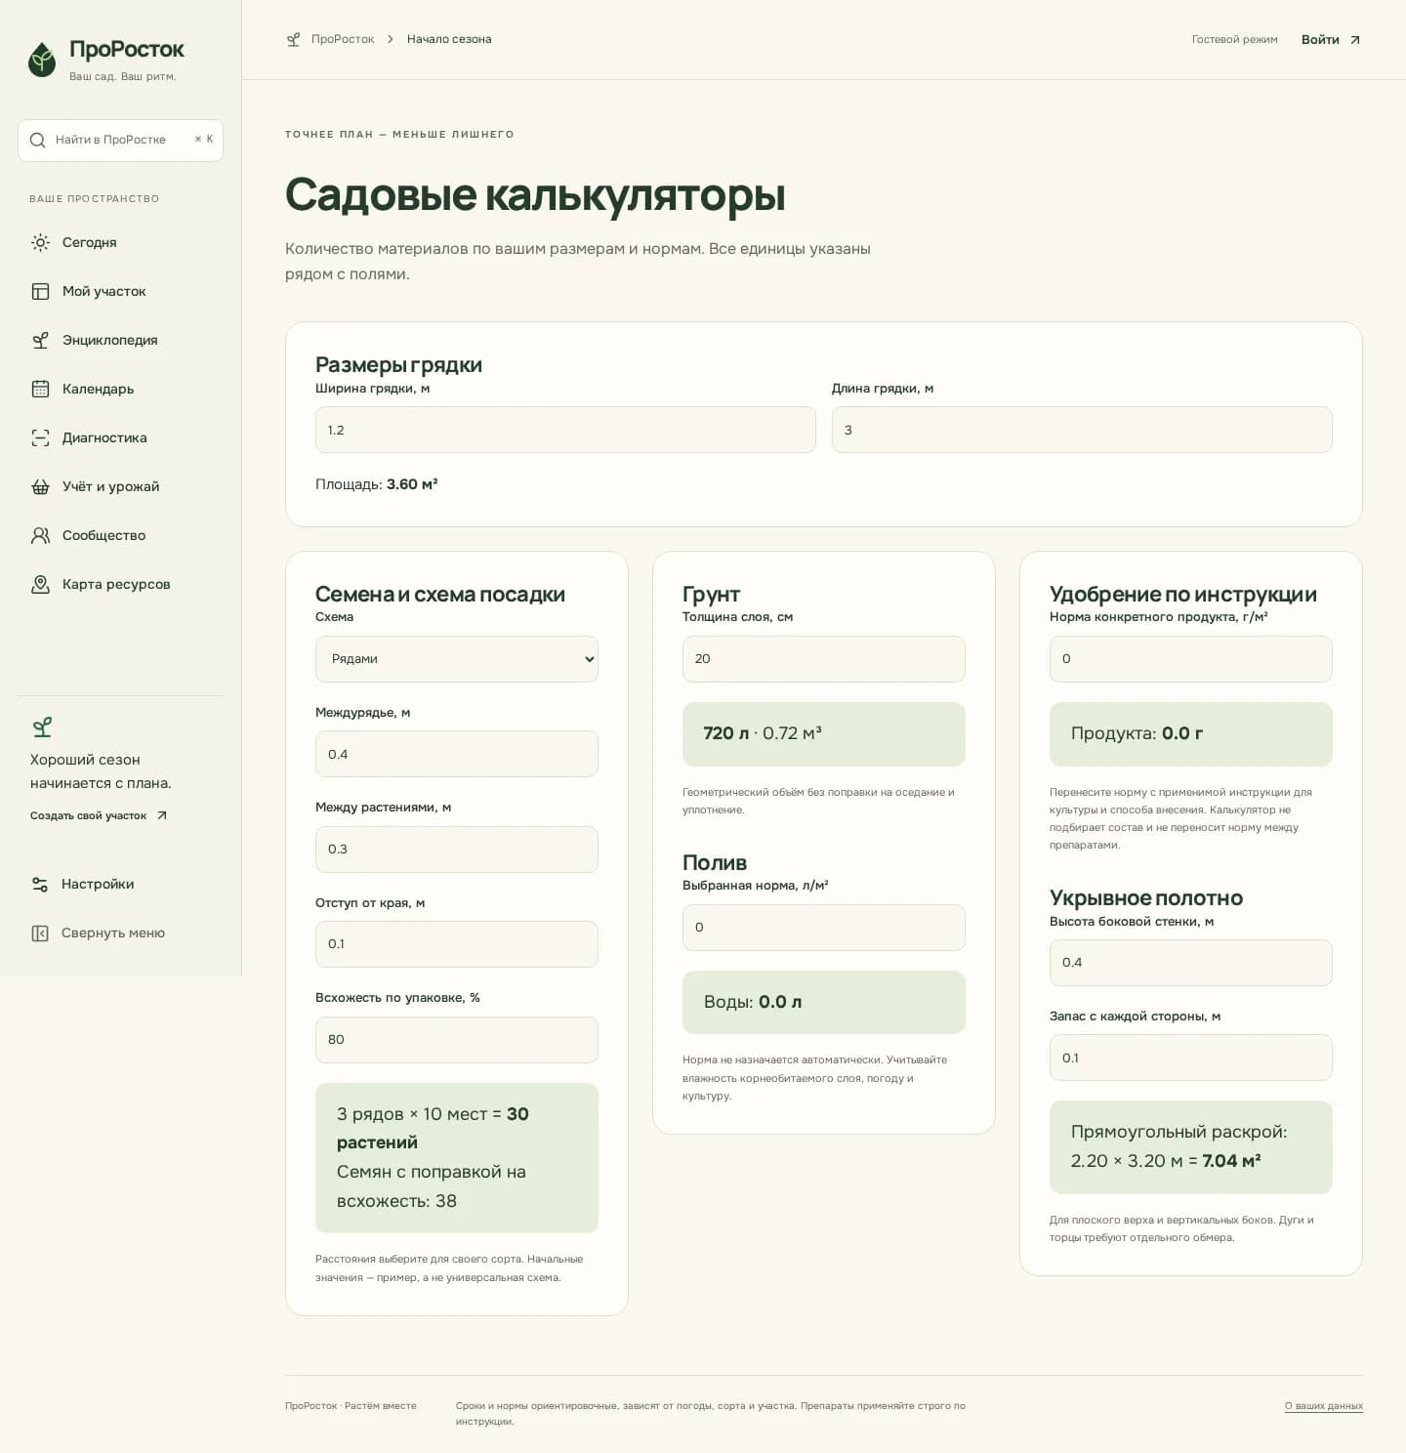This screenshot has height=1453, width=1406.
Task: Click the sun icon next to Сегодня
Action: pyautogui.click(x=40, y=242)
